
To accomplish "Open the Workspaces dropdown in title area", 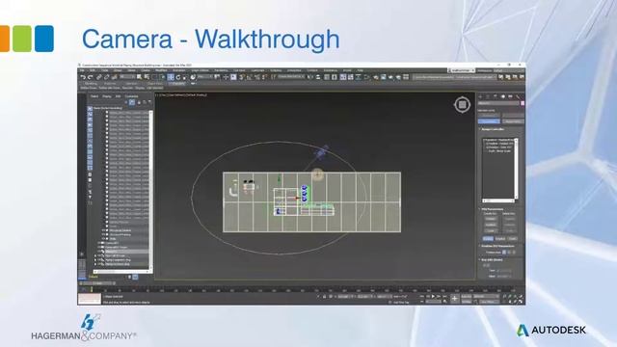I will (x=508, y=70).
